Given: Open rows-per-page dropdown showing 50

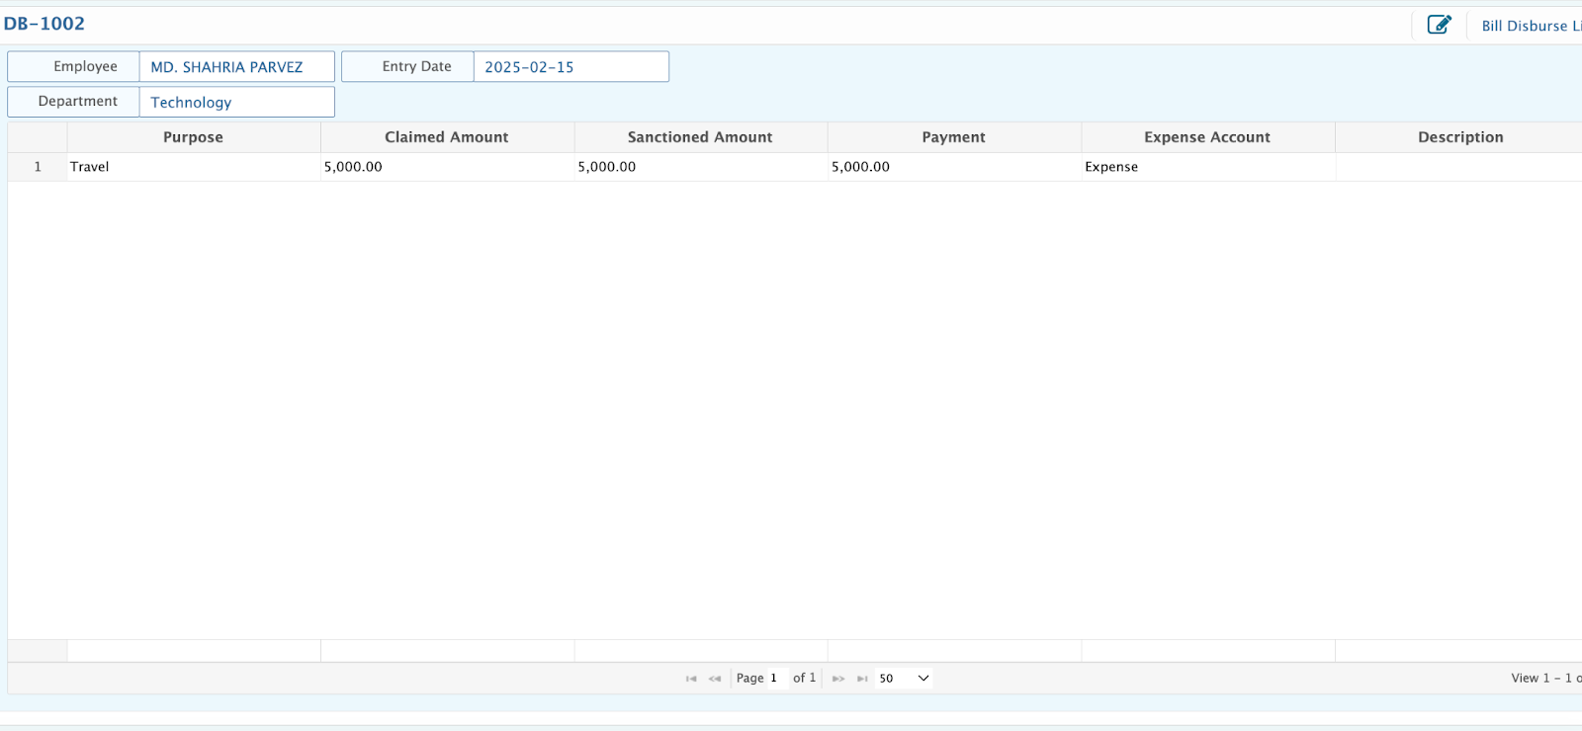Looking at the screenshot, I should point(904,679).
